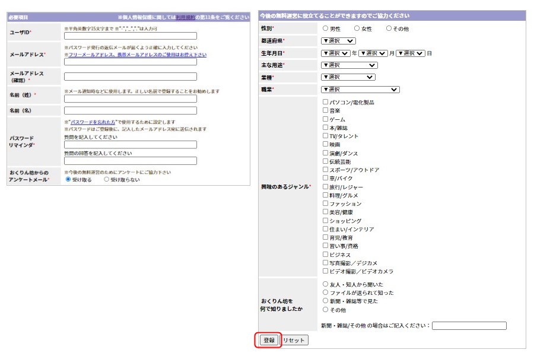Check the ビデオ撮影/ビデオカメラ checkbox
This screenshot has height=356, width=534.
pyautogui.click(x=325, y=271)
